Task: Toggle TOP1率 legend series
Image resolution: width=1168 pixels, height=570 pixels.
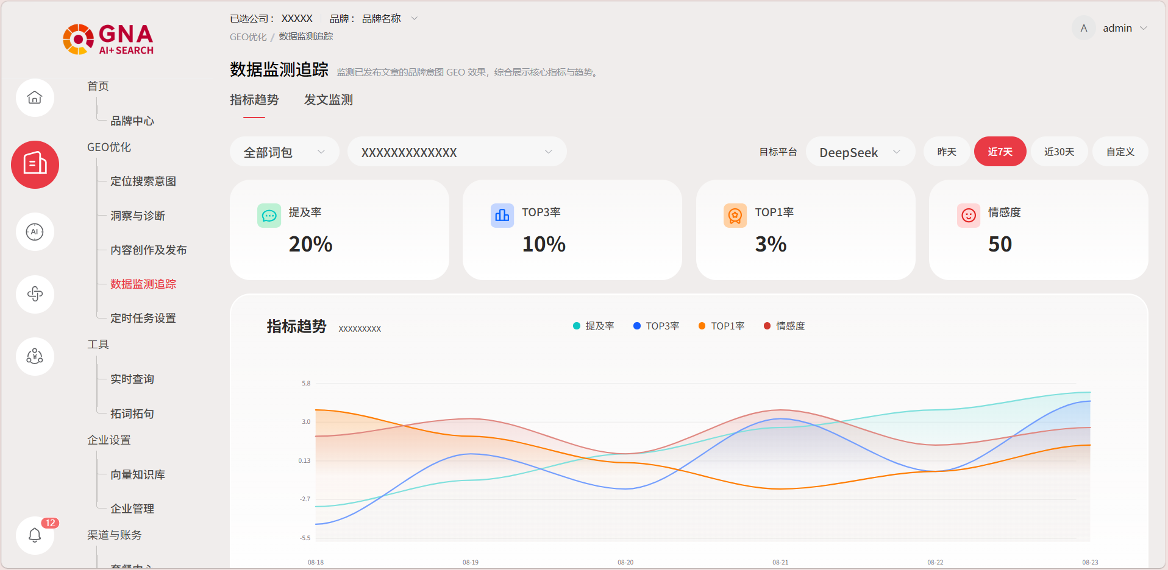Action: coord(722,326)
